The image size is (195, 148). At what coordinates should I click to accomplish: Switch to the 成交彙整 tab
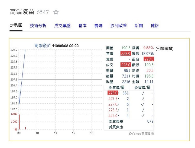tap(63, 26)
